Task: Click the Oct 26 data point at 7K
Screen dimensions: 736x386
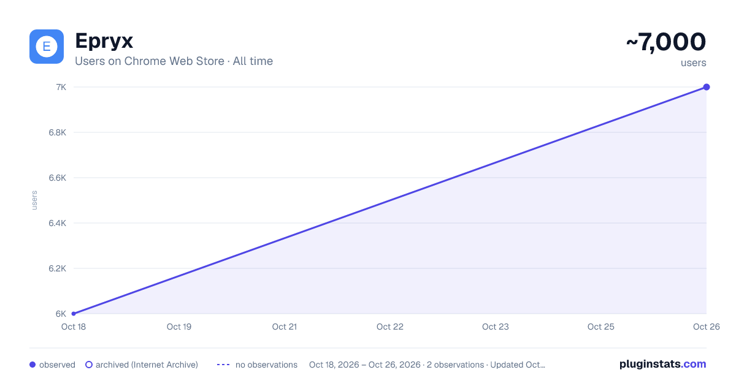Action: [707, 87]
